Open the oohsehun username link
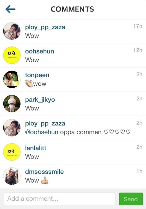This screenshot has width=146, height=209. pyautogui.click(x=40, y=51)
